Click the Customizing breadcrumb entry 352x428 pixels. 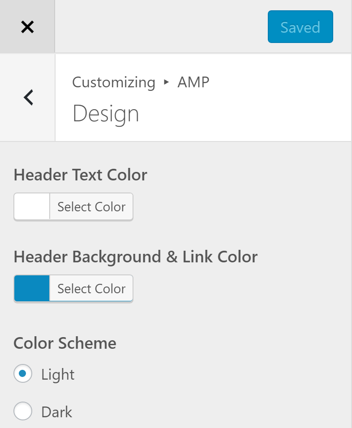(x=113, y=82)
